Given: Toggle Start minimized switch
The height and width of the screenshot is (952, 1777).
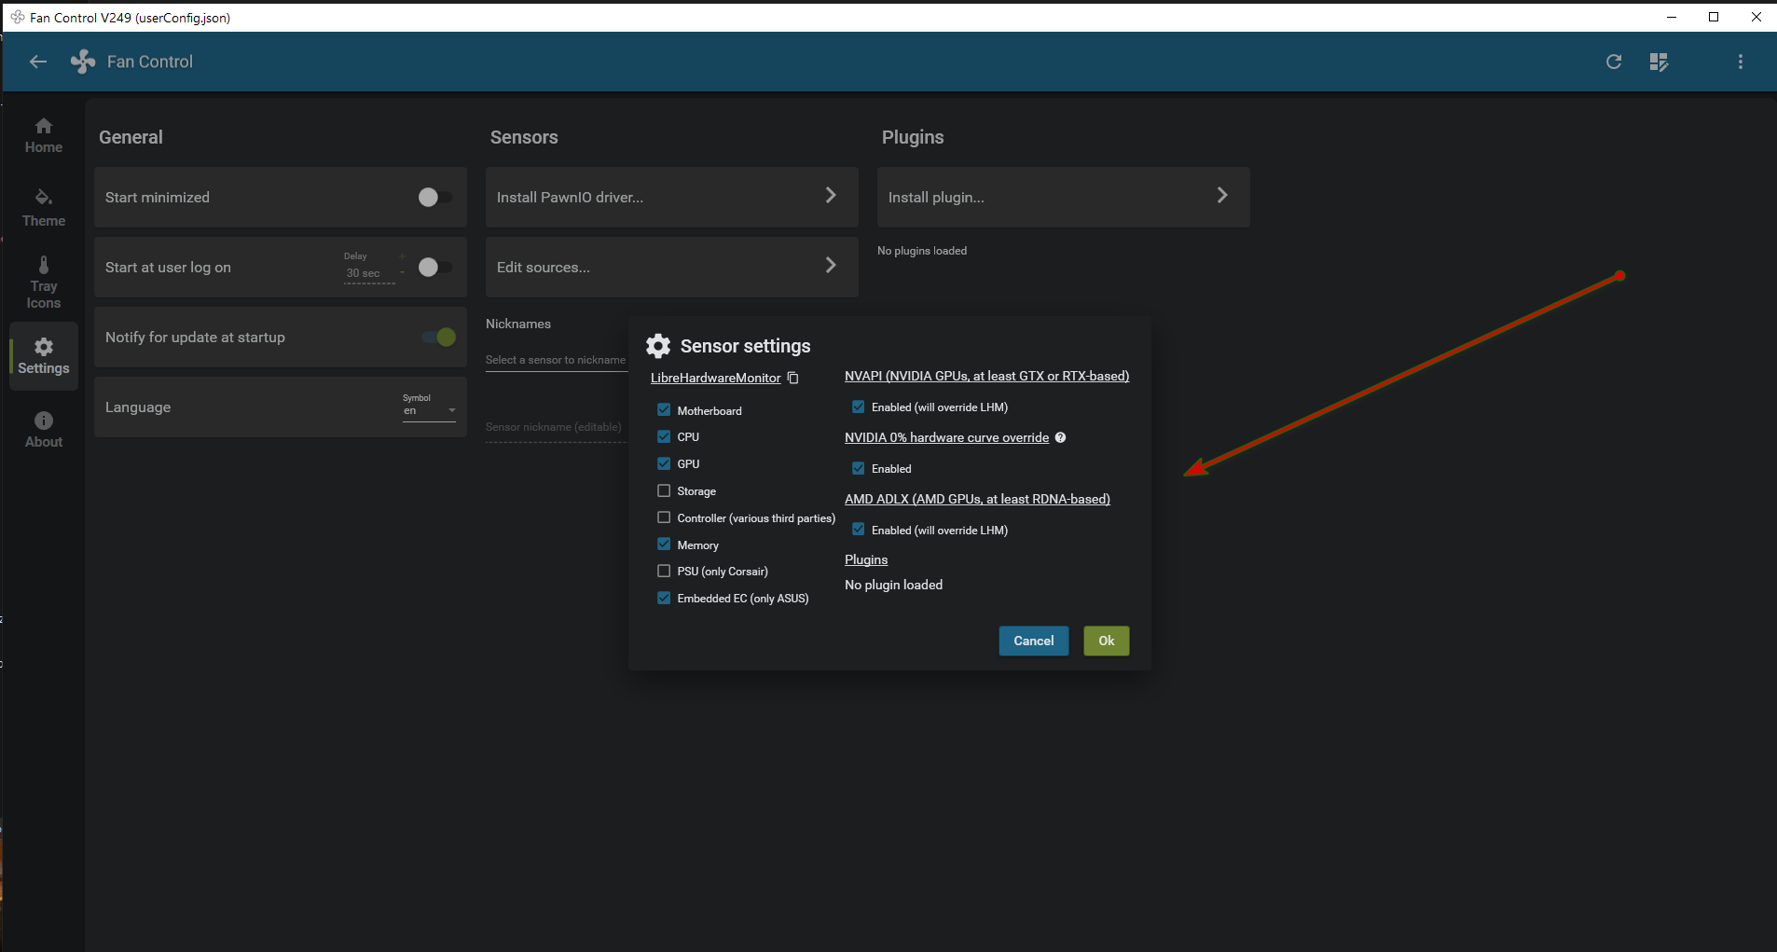Looking at the screenshot, I should click(x=434, y=198).
